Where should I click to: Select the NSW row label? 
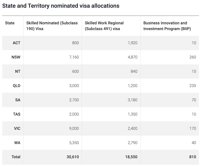click(x=16, y=57)
